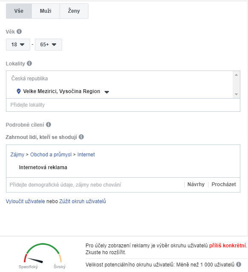Viewport: 248px width, 272px height.
Task: Select the Muži gender option
Action: [46, 11]
